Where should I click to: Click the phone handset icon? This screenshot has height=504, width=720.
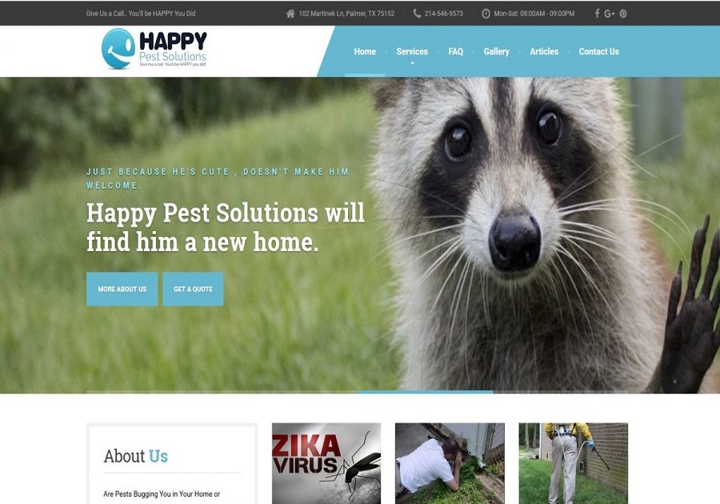tap(417, 14)
